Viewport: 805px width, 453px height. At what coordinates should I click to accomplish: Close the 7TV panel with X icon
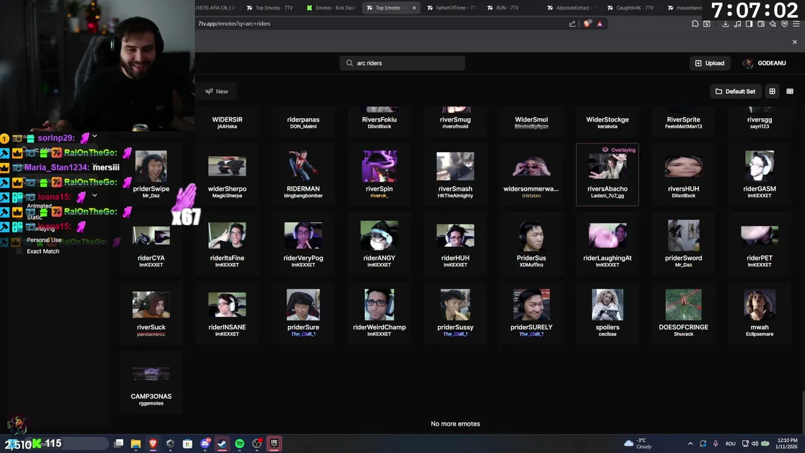[x=794, y=42]
